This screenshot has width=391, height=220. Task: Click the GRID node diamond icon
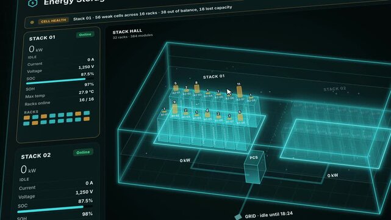[239, 216]
